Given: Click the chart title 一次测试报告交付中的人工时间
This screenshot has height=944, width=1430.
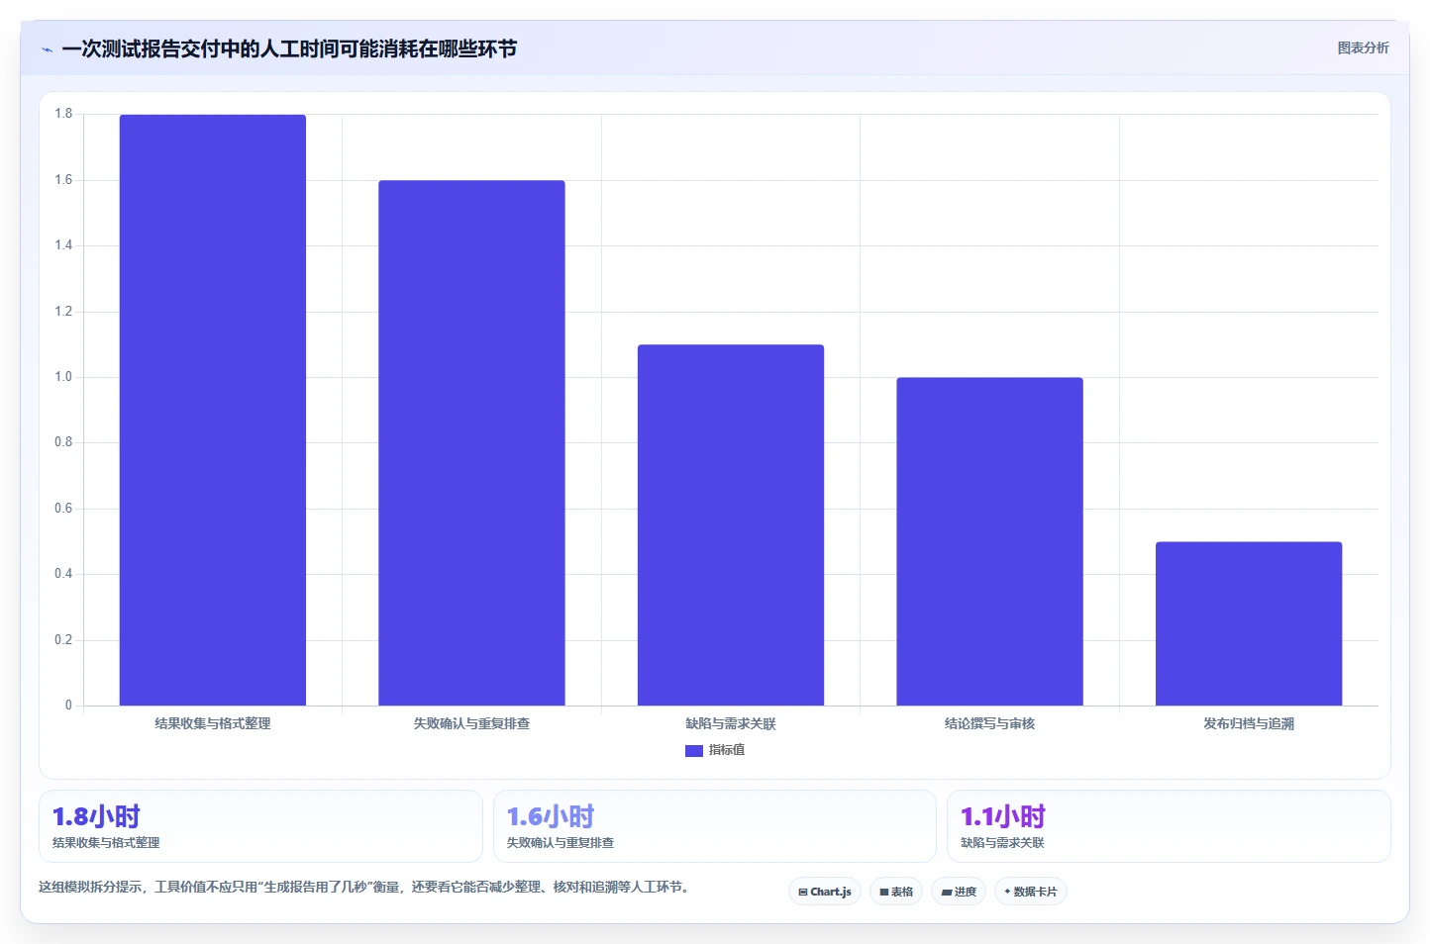Looking at the screenshot, I should [x=289, y=48].
